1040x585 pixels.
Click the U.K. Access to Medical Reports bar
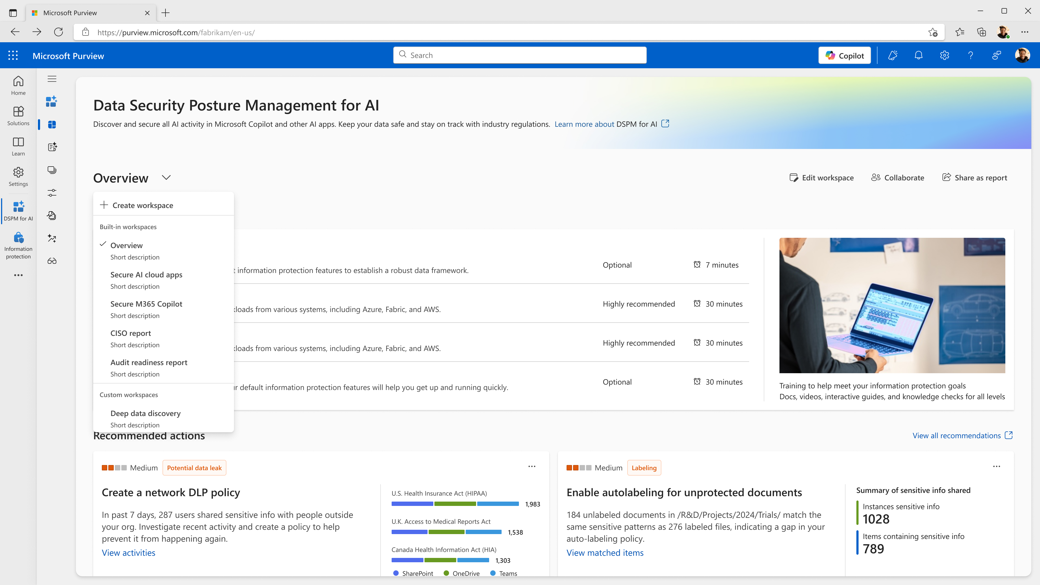point(447,532)
